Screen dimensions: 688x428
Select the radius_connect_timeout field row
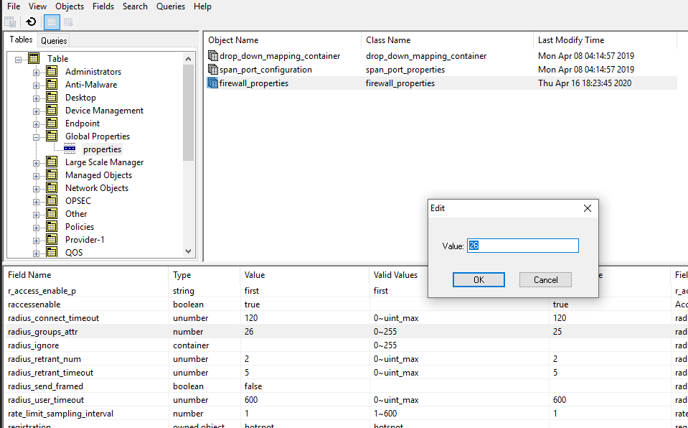click(x=344, y=317)
